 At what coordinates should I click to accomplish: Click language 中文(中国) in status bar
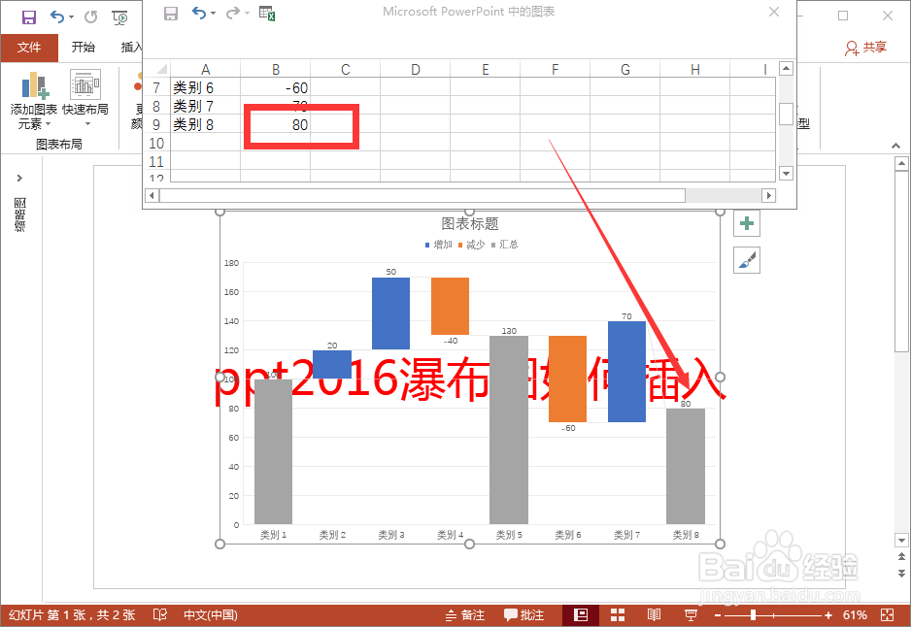point(211,614)
